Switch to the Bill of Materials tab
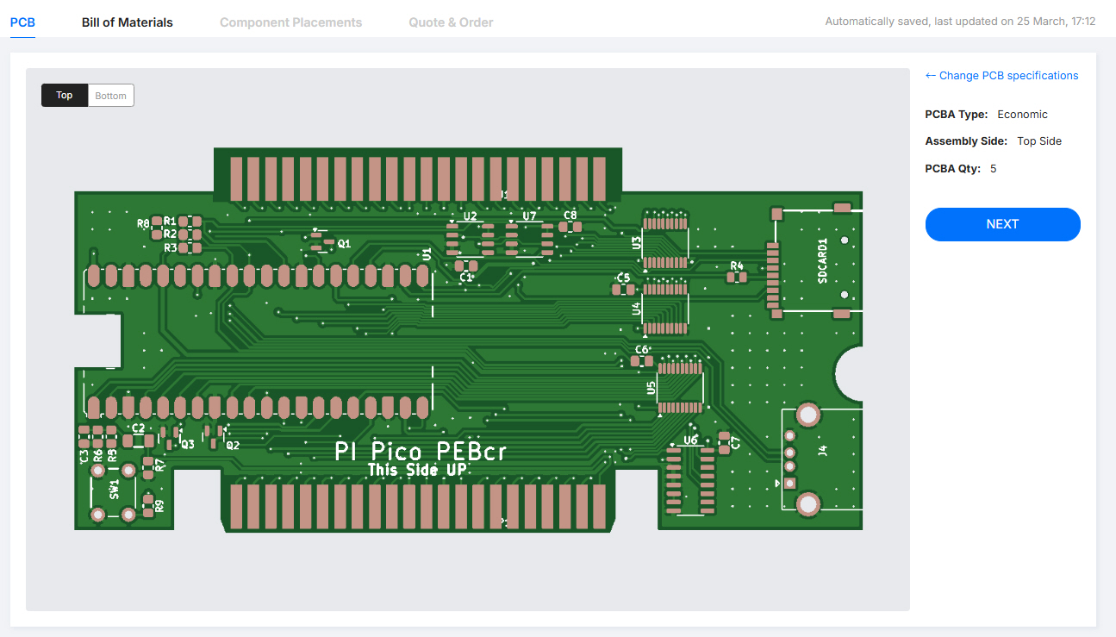Image resolution: width=1116 pixels, height=637 pixels. coord(127,22)
